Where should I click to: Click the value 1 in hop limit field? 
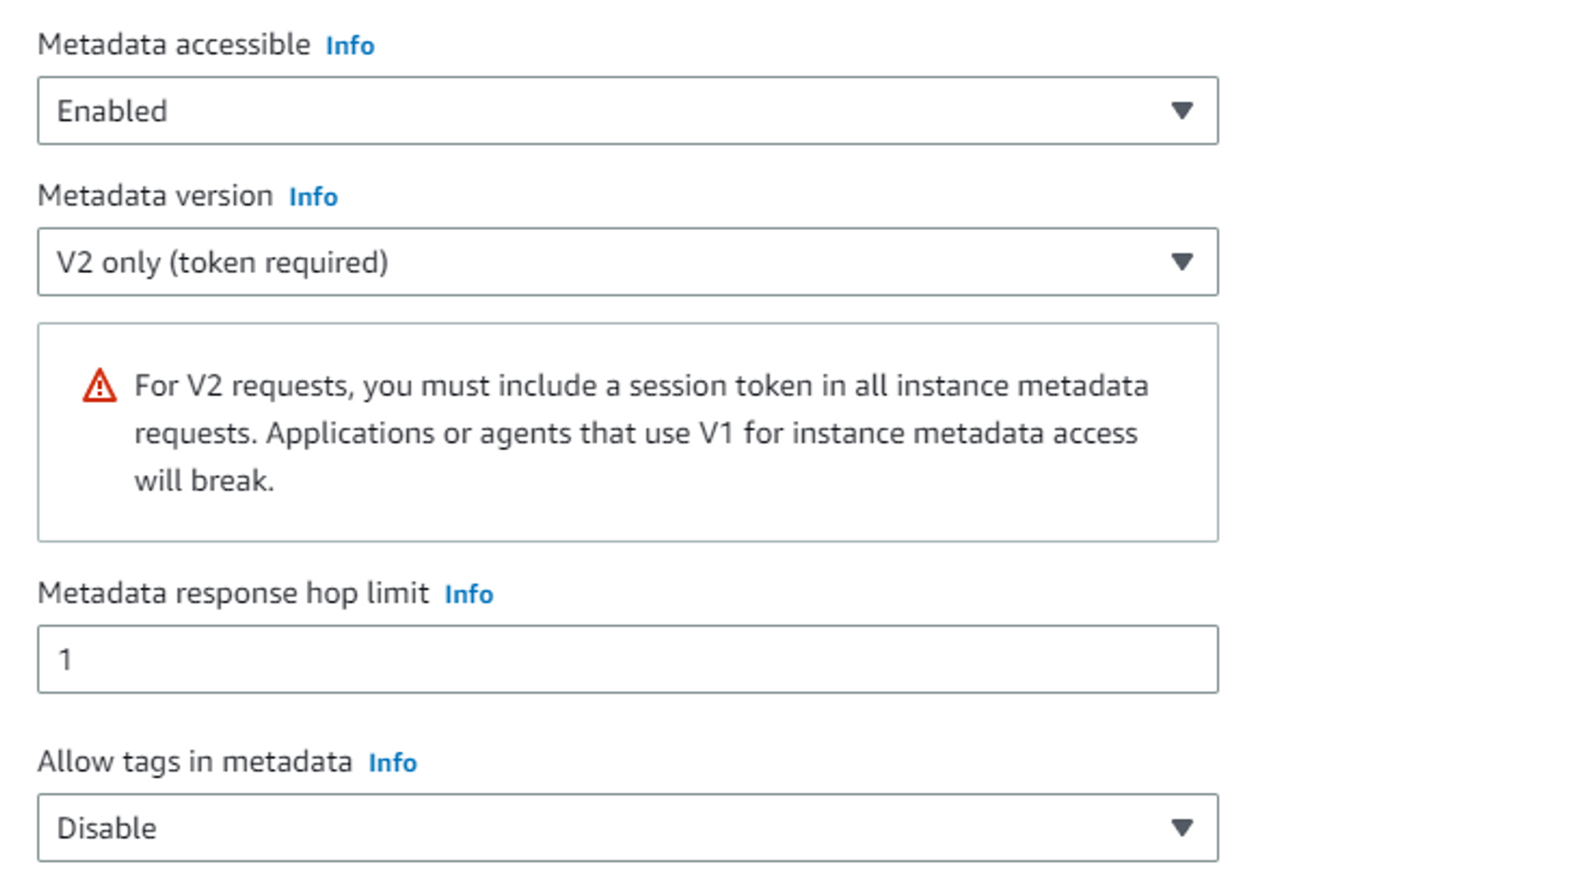[65, 660]
